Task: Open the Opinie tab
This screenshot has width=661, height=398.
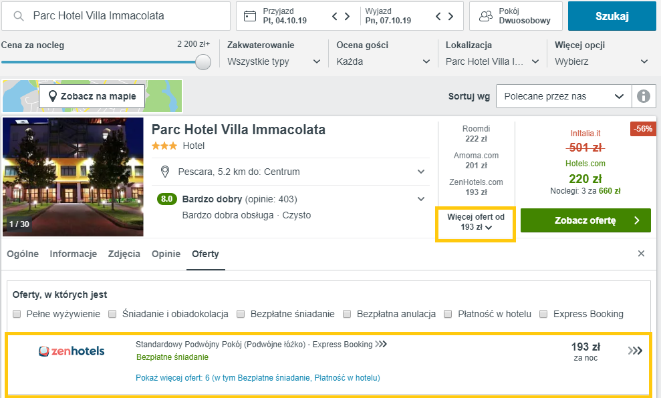Action: [166, 254]
